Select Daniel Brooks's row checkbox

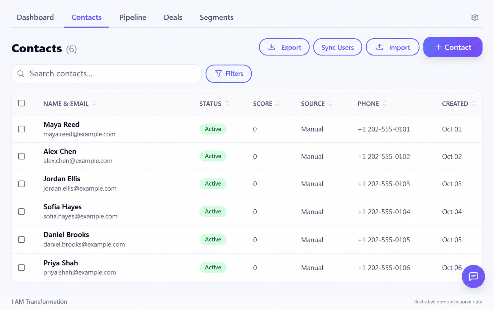pyautogui.click(x=21, y=240)
